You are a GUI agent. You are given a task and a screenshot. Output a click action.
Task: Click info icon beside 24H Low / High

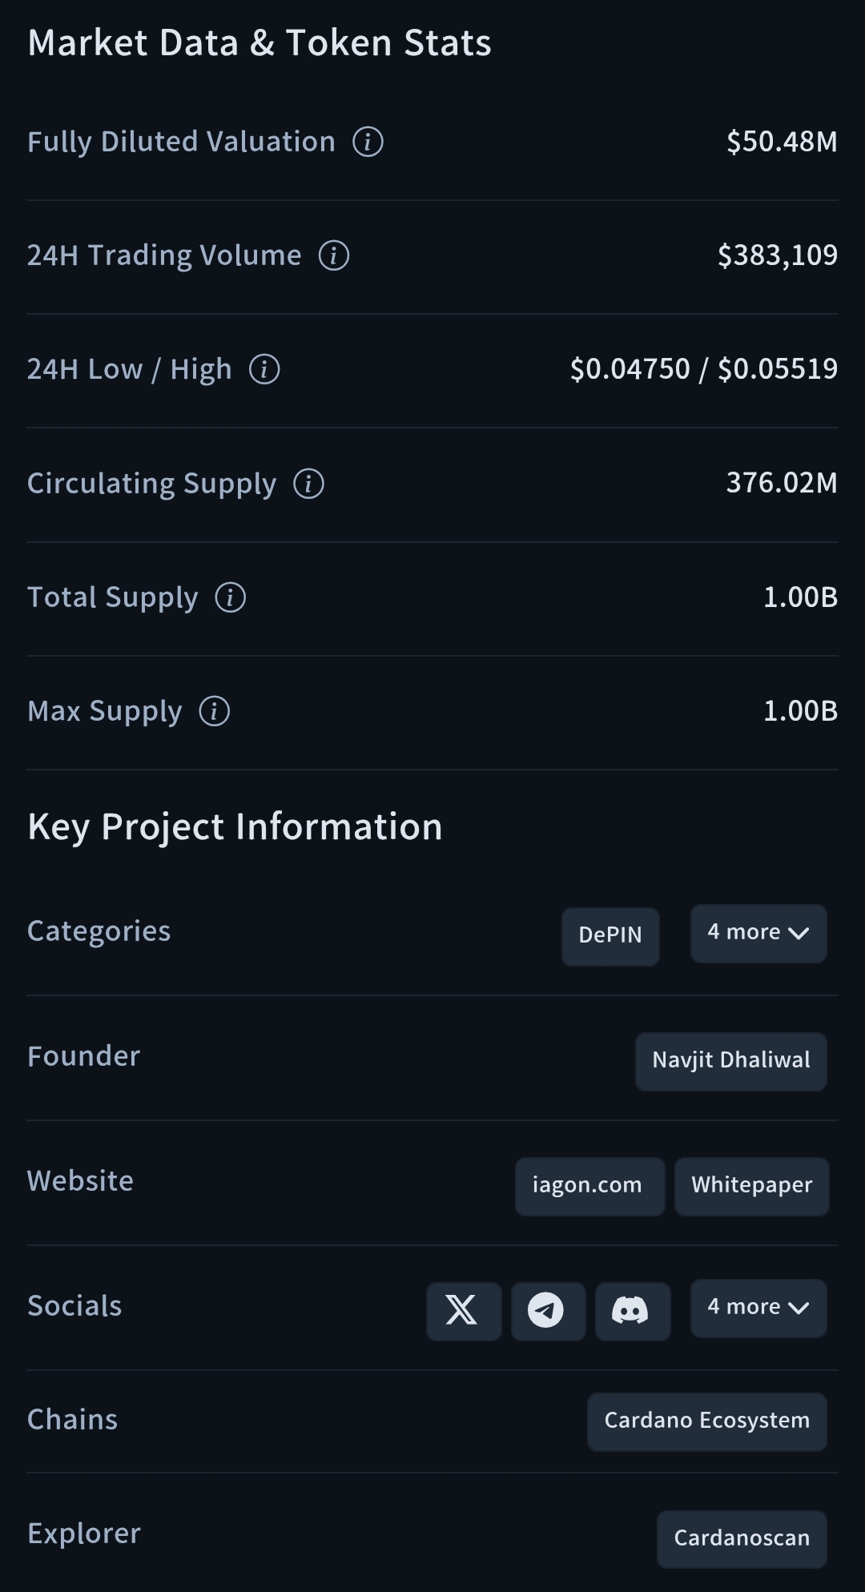click(264, 369)
